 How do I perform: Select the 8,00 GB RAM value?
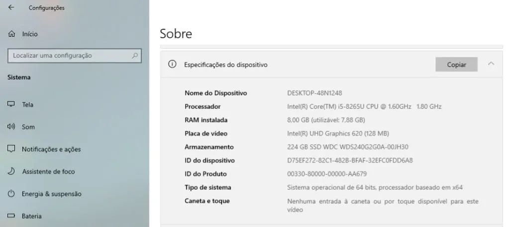tap(326, 120)
